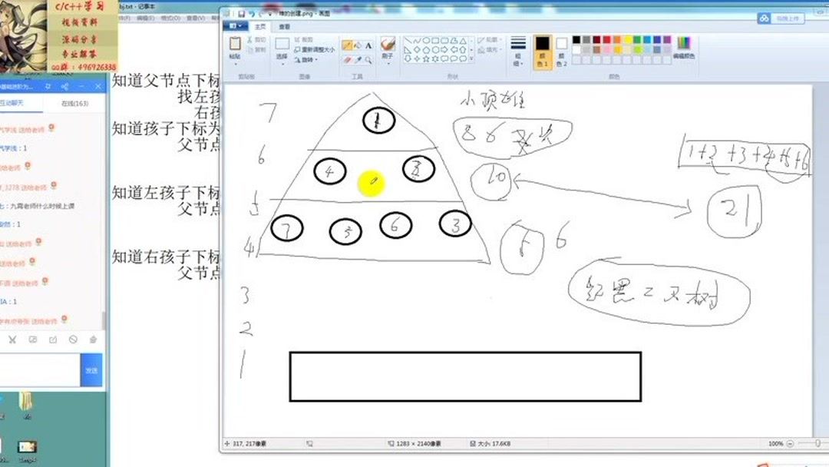Switch to the View (查看) ribbon tab

[283, 26]
